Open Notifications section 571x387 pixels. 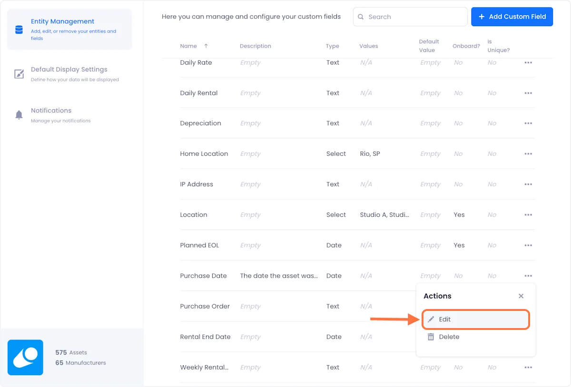pos(69,115)
